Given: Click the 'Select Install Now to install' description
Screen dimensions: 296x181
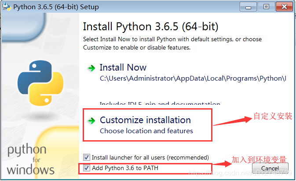Looking at the screenshot, I should point(172,43).
